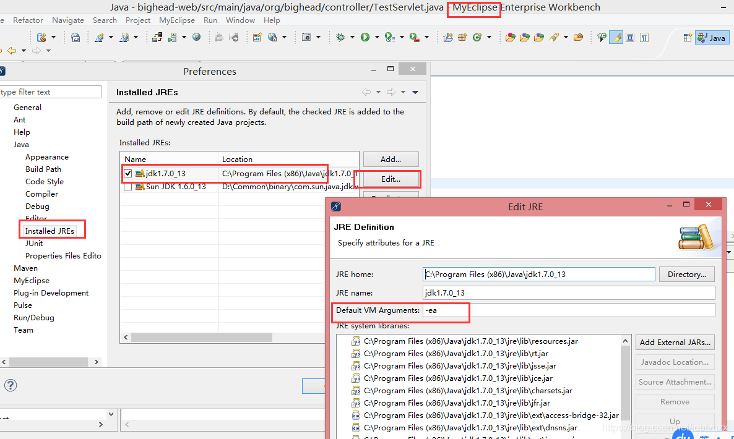Open the New Class dropdown arrow
The height and width of the screenshot is (439, 734).
[489, 37]
